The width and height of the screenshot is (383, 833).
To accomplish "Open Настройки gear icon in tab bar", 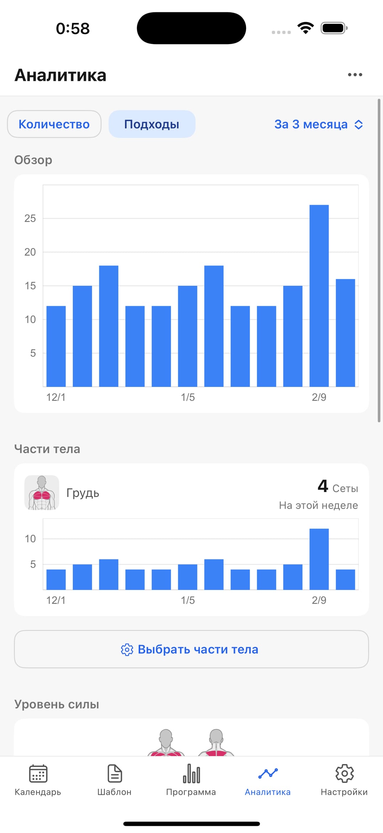I will pos(344,773).
